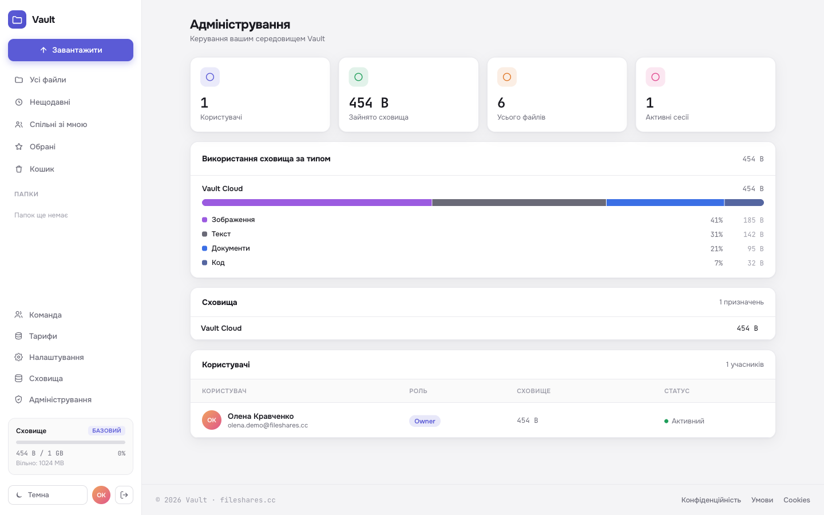Click the folder icon next to Усі файли

19,80
